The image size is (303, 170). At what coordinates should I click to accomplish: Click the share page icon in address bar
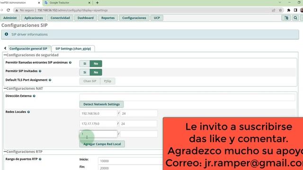coord(274,10)
